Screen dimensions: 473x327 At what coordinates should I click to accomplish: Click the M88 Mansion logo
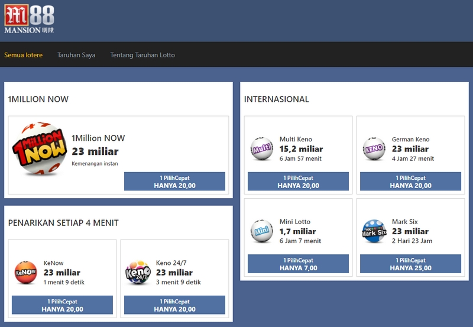click(x=29, y=19)
